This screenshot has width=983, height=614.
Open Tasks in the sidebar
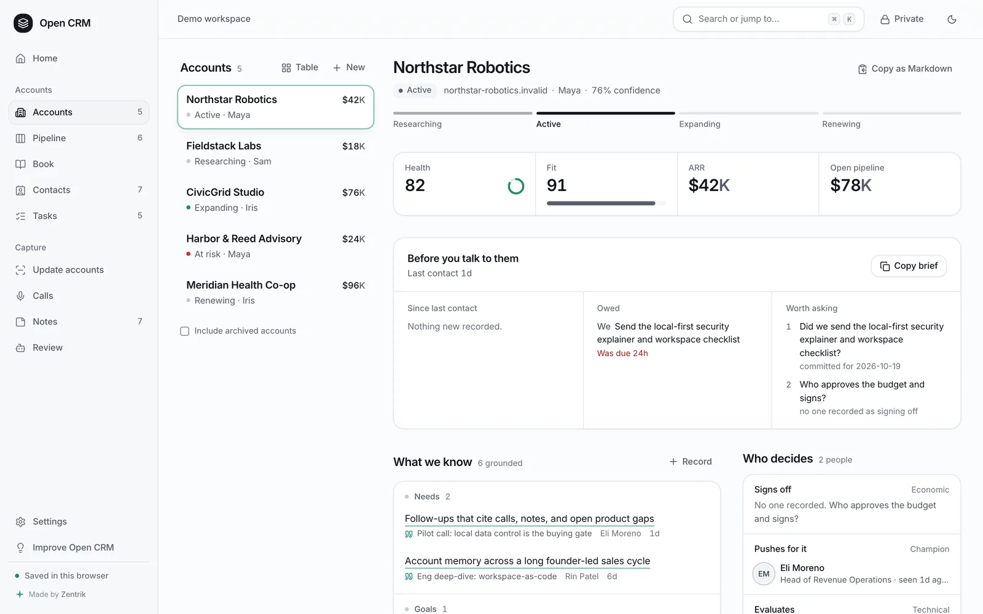[x=79, y=216]
